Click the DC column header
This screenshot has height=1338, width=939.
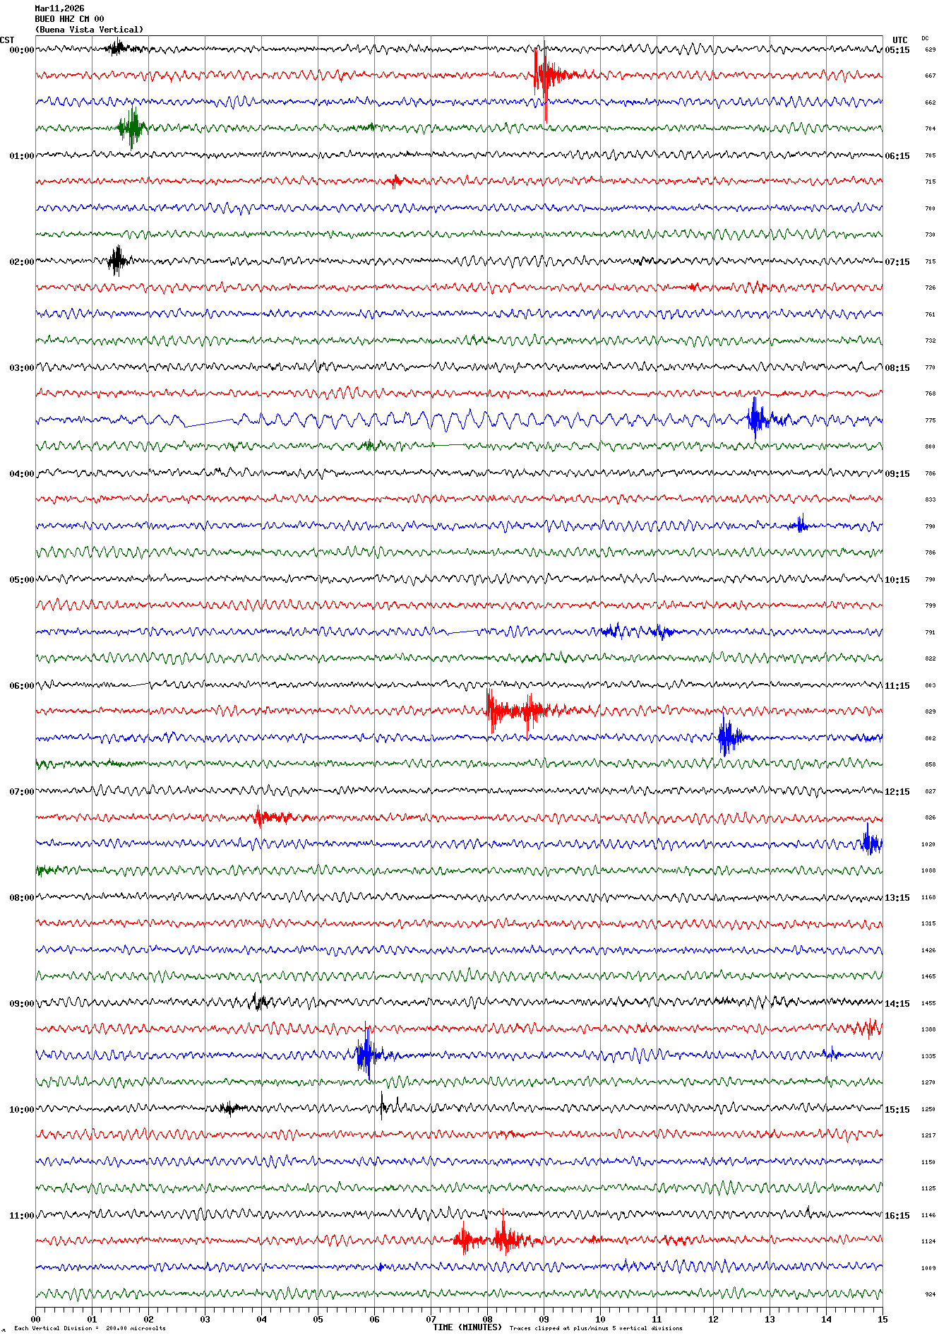click(925, 39)
